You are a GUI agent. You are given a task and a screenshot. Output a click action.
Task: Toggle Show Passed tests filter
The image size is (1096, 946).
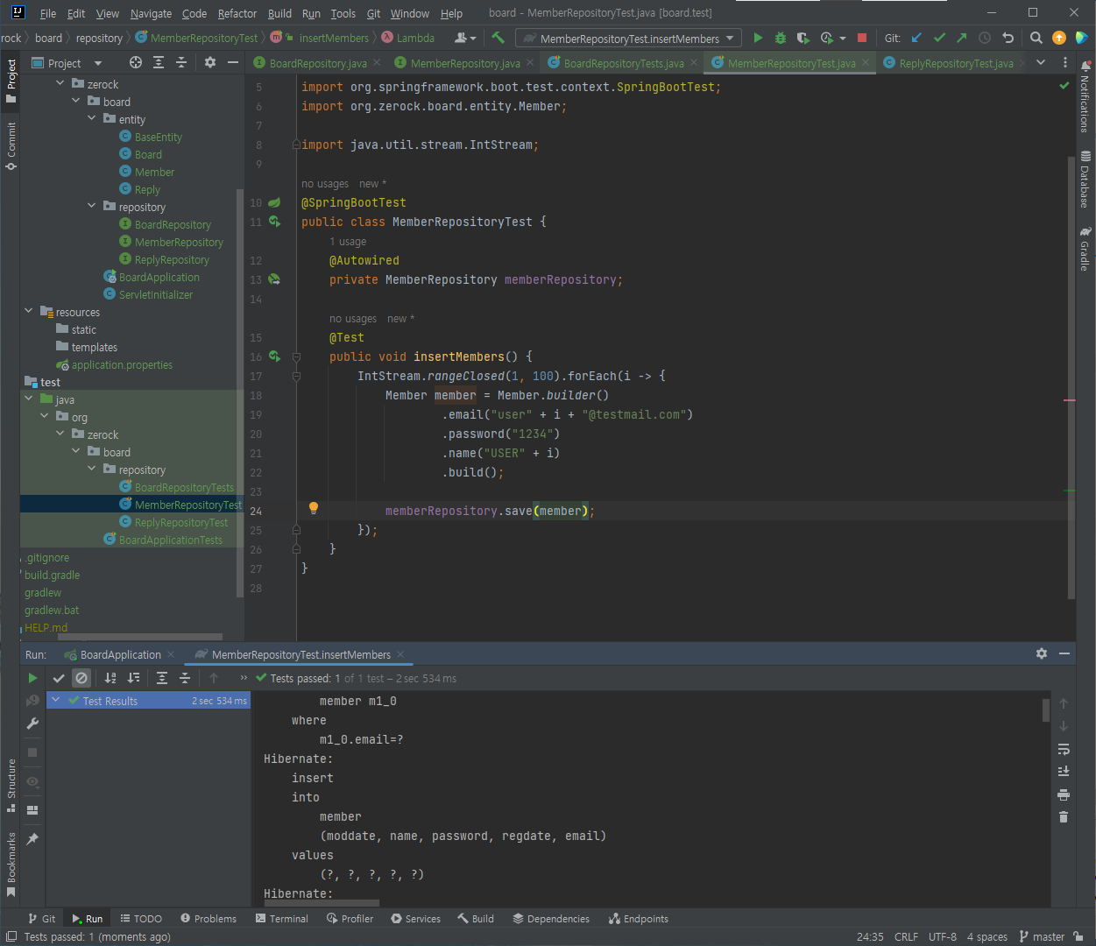(x=59, y=678)
